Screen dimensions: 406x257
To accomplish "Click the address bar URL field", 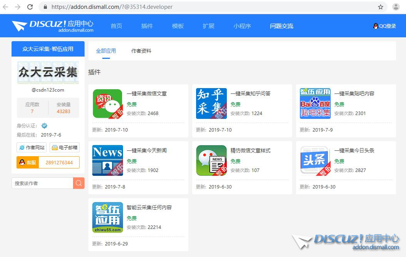I will tap(212, 7).
